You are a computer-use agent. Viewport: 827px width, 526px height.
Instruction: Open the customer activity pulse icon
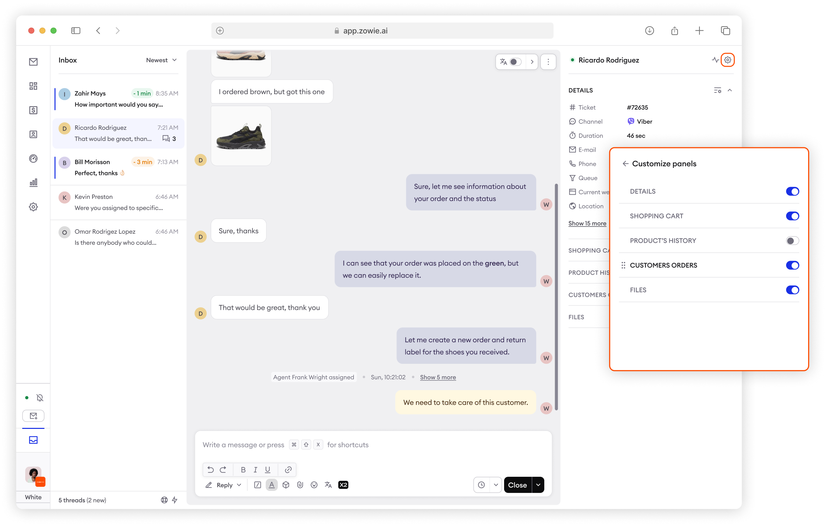coord(715,60)
